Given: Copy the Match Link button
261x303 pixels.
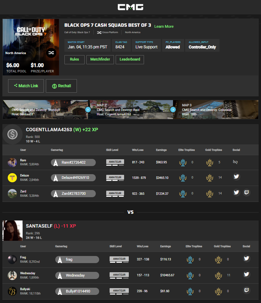Looking at the screenshot, I should coord(26,86).
